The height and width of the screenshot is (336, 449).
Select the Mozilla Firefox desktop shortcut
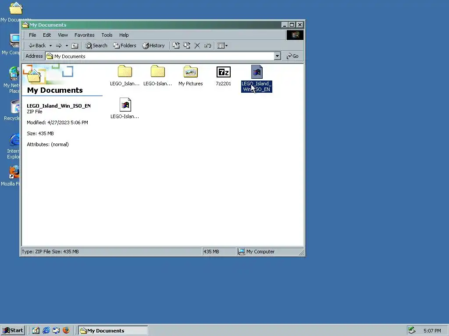pos(11,176)
